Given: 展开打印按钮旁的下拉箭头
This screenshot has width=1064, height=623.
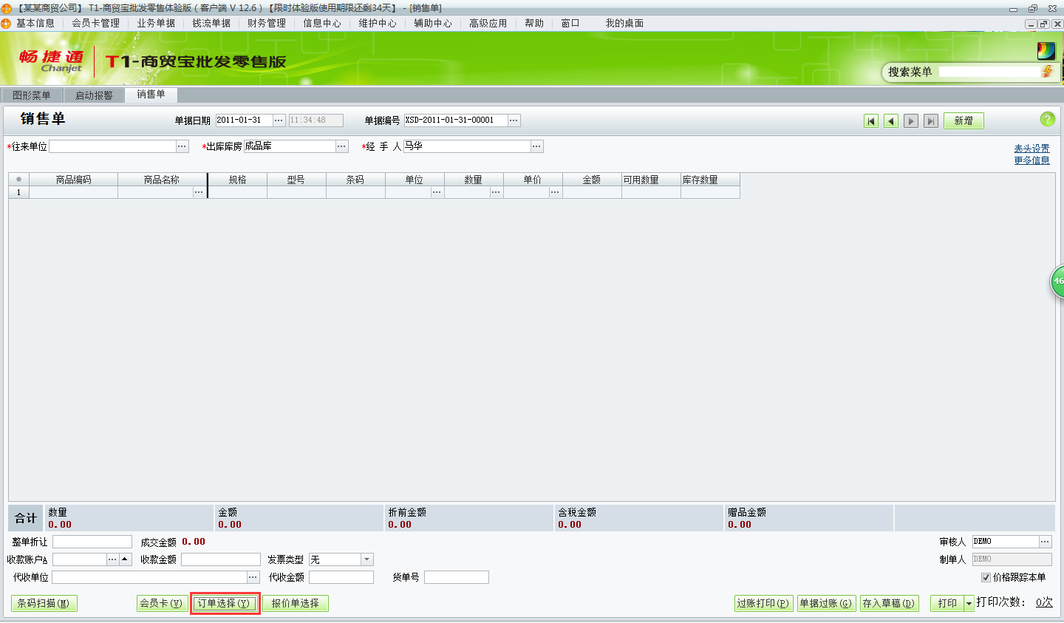Looking at the screenshot, I should point(967,603).
